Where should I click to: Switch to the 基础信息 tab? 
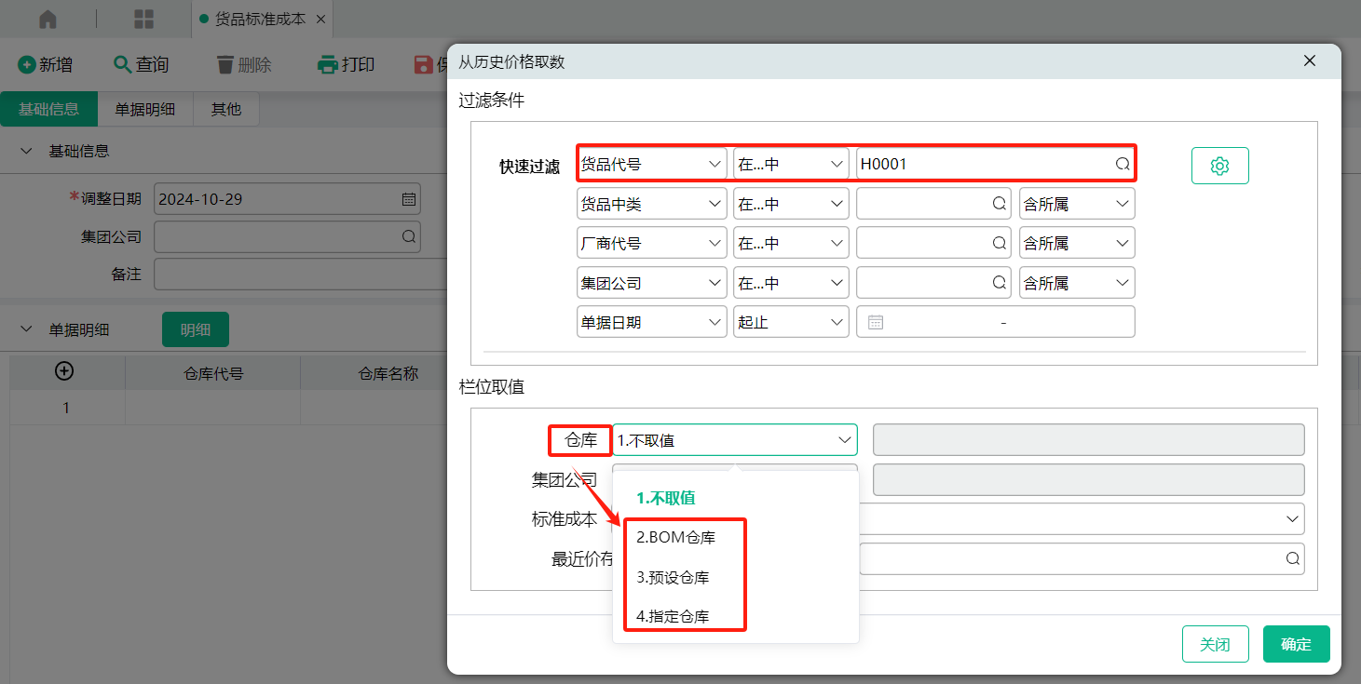coord(48,109)
